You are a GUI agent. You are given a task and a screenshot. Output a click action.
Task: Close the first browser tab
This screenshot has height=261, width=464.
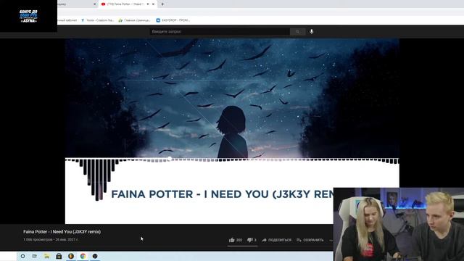click(95, 4)
